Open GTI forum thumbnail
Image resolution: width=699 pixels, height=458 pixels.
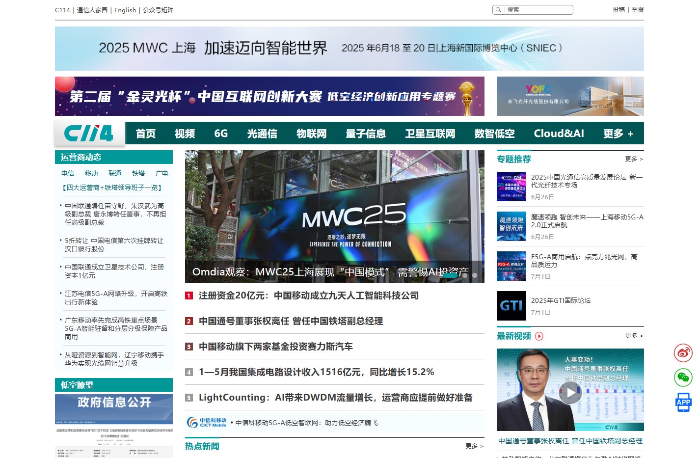point(511,306)
